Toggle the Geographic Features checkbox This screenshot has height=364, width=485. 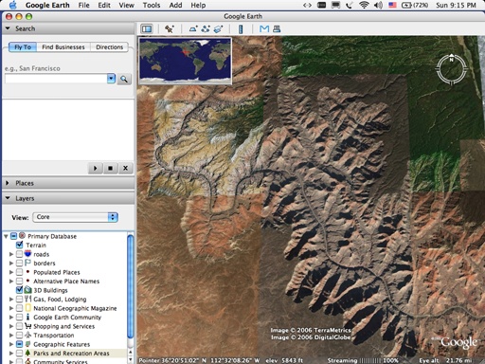tap(19, 344)
